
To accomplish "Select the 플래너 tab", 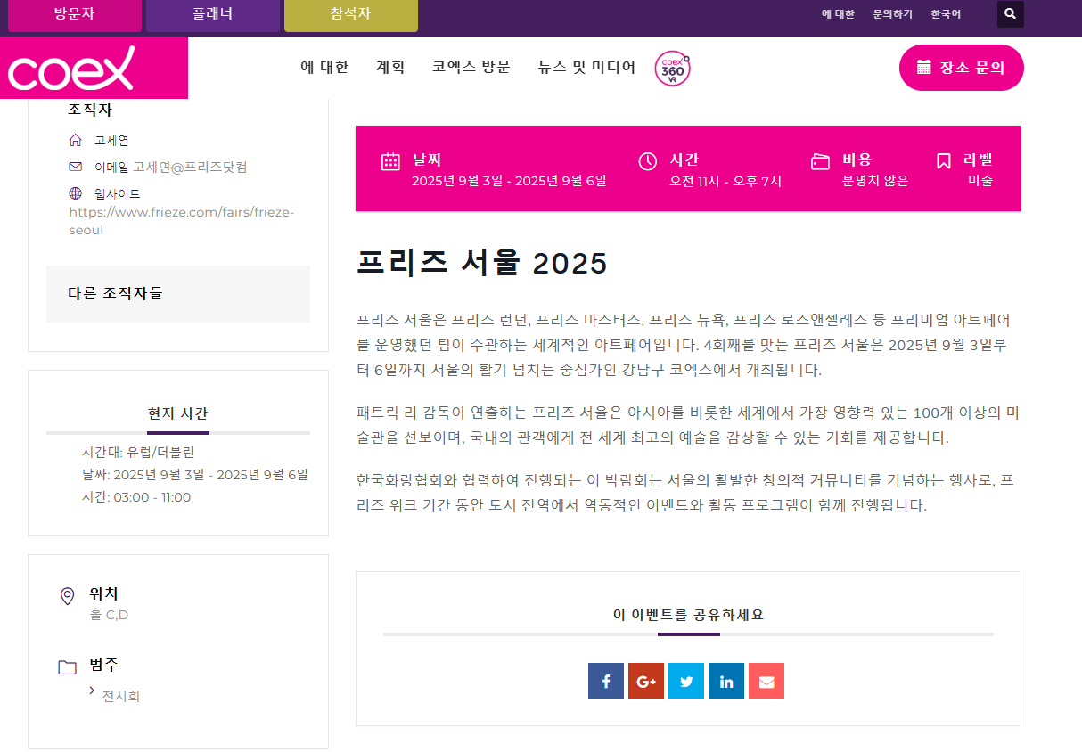I will (212, 15).
